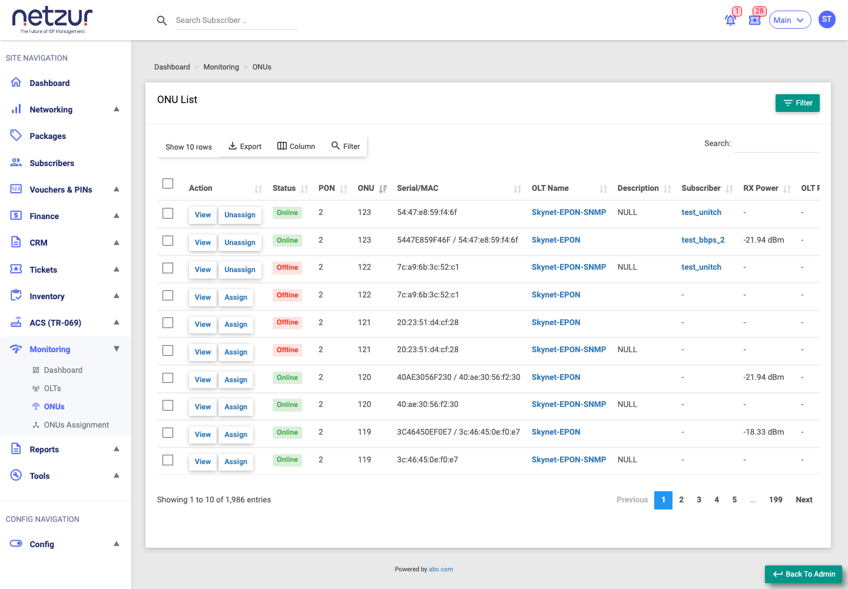Screen dimensions: 848x589
Task: Click the Packages tag icon
Action: point(16,135)
